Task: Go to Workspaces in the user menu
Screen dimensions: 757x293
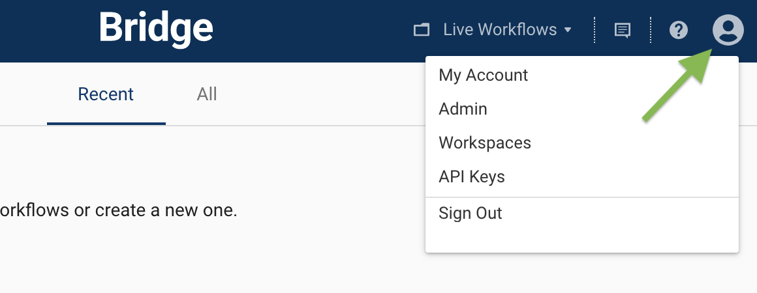Action: 485,143
